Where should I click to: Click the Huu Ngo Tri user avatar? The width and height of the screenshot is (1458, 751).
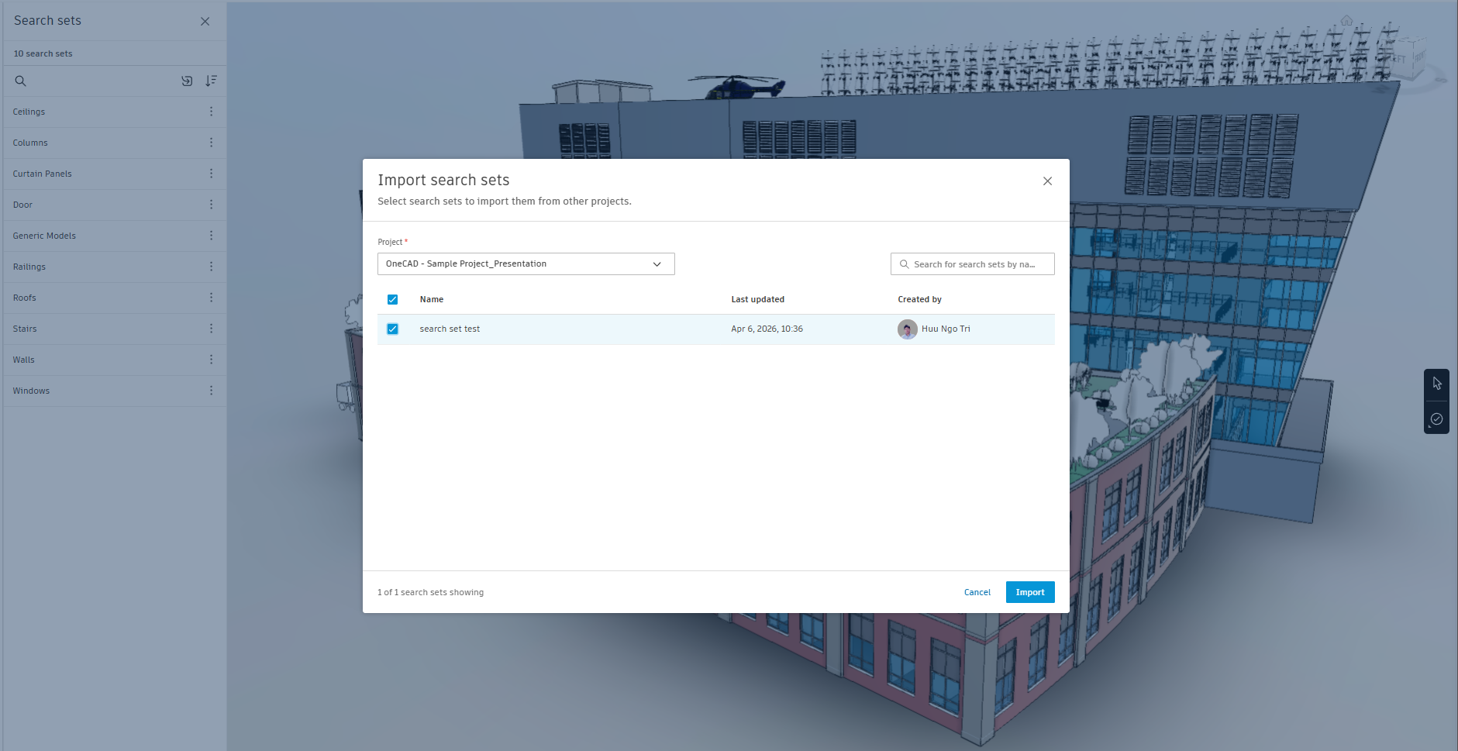coord(907,329)
